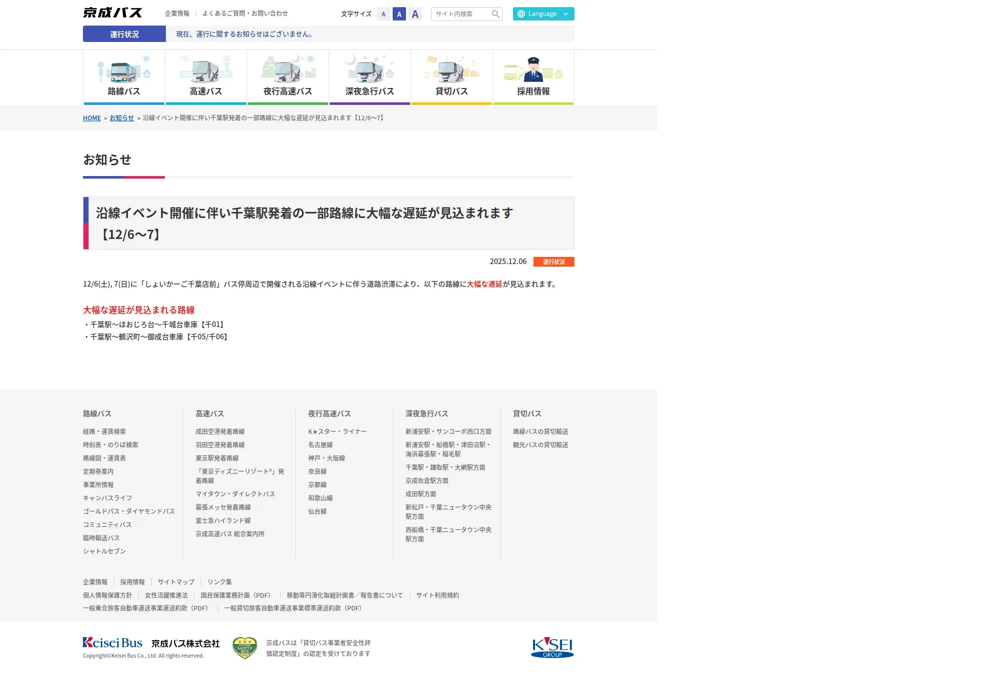Expand the Language dropdown
Screen dimensions: 983x674
(543, 14)
